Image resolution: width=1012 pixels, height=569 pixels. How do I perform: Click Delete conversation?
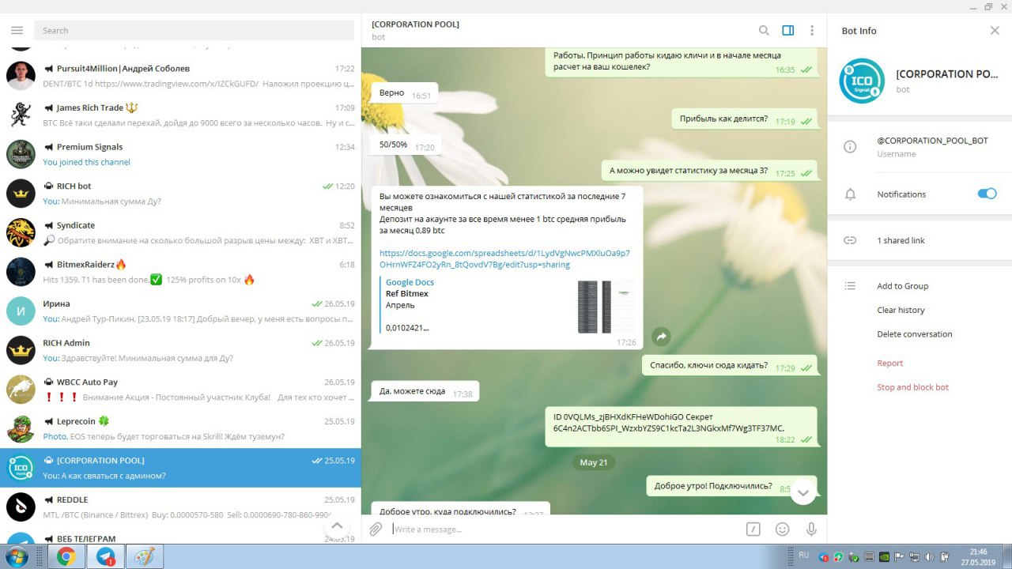tap(915, 334)
